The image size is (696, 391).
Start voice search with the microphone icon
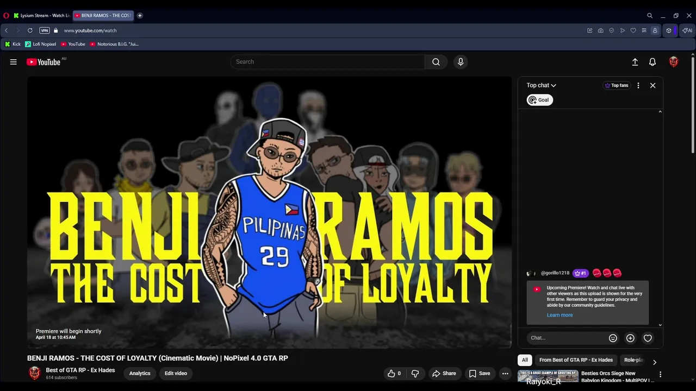tap(461, 62)
